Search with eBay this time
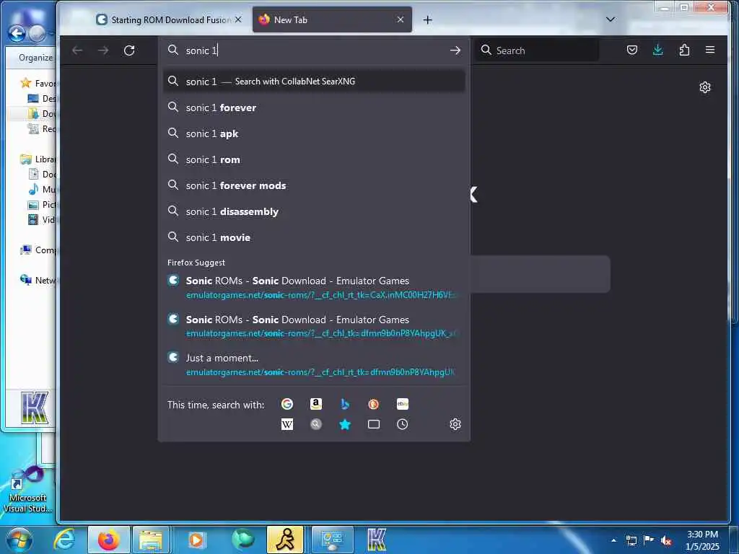This screenshot has height=554, width=739. click(403, 404)
